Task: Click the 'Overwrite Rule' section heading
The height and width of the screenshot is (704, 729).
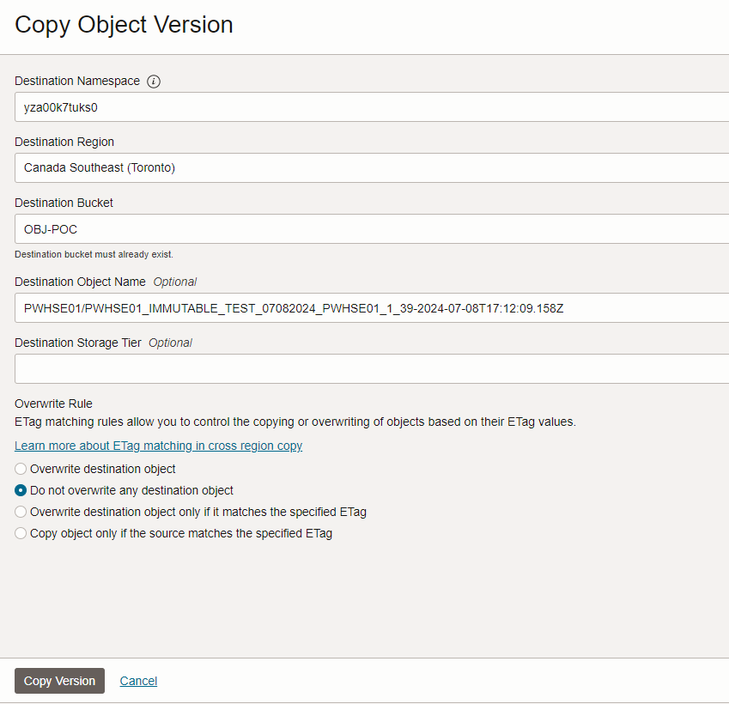Action: [x=53, y=404]
